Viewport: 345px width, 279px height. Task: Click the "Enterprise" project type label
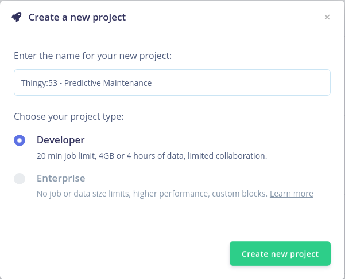[61, 178]
